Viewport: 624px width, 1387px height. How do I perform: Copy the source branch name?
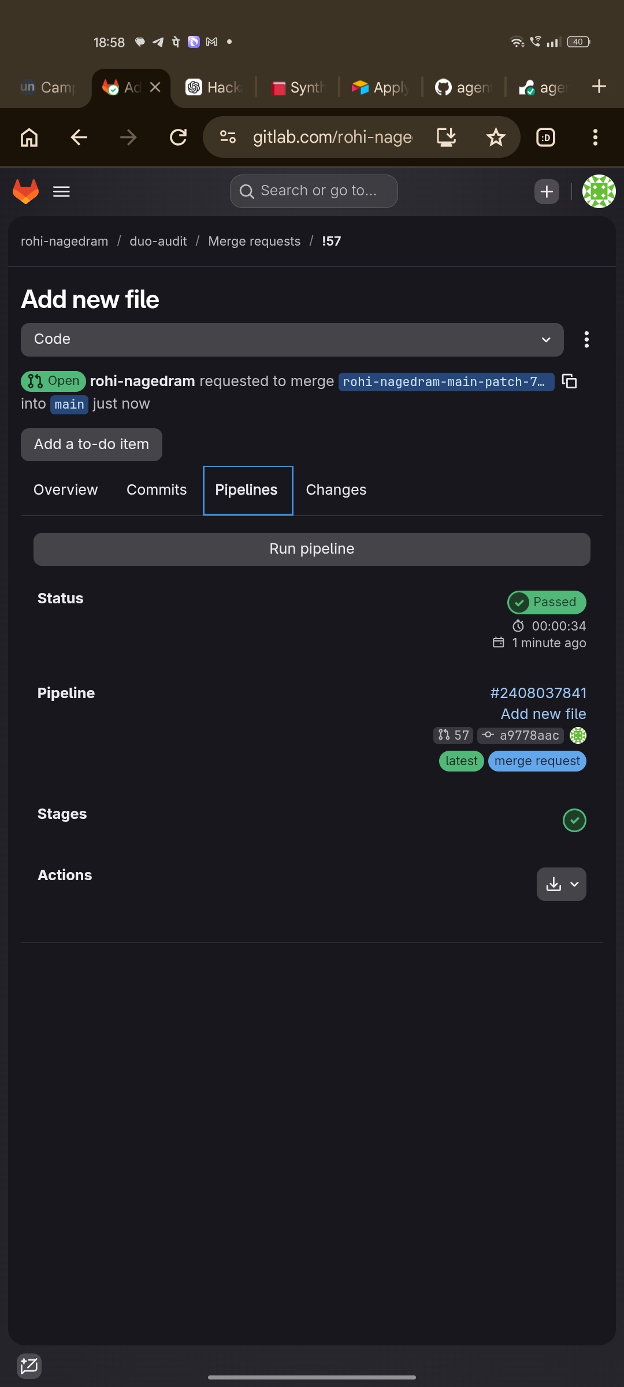pyautogui.click(x=570, y=381)
